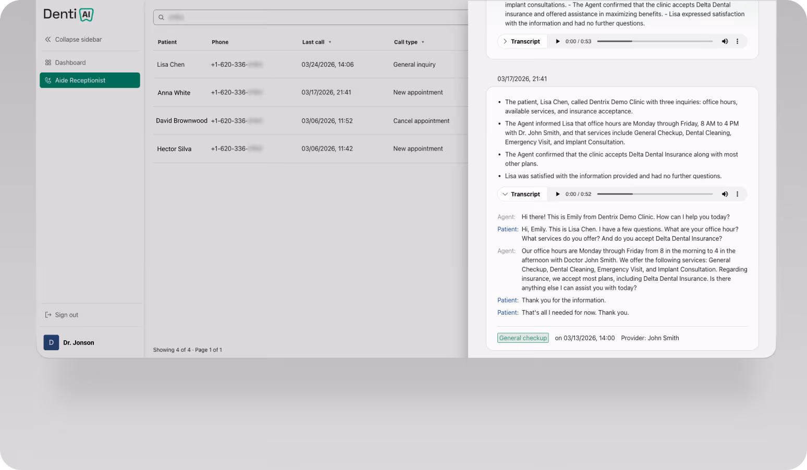Click the 03/17/2026, 21:41 call heading

(522, 79)
